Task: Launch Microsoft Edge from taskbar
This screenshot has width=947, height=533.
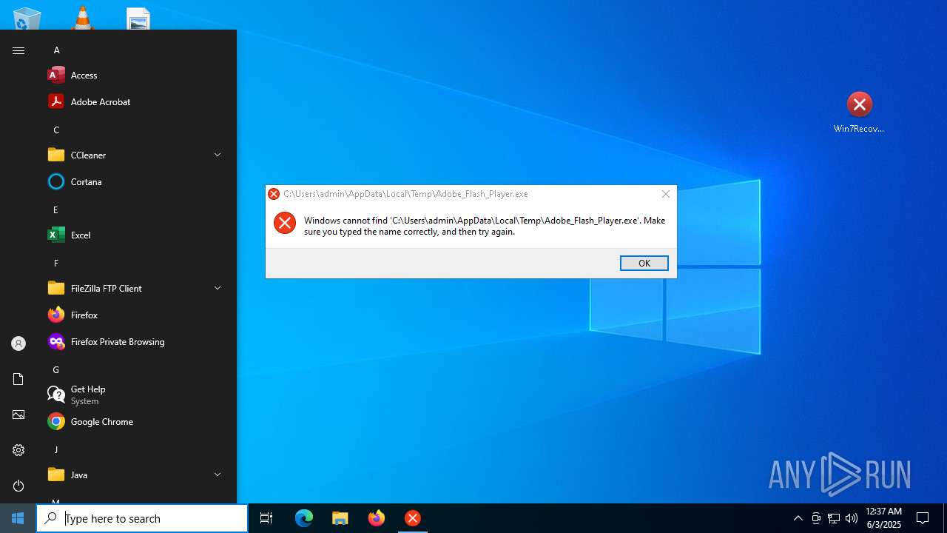Action: 304,518
